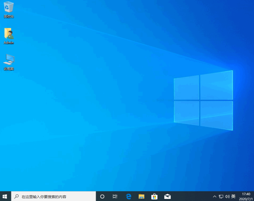Launch Microsoft Edge from the taskbar
This screenshot has height=201, width=254.
tap(128, 196)
